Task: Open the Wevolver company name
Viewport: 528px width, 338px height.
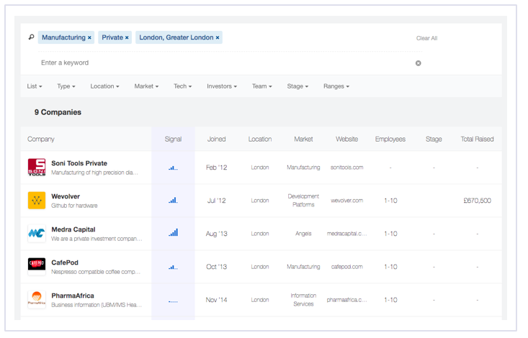Action: tap(66, 196)
